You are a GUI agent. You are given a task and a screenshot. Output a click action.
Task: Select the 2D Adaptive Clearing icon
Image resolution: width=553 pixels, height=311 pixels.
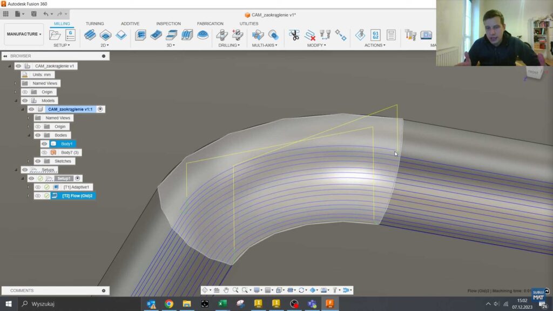pos(89,35)
